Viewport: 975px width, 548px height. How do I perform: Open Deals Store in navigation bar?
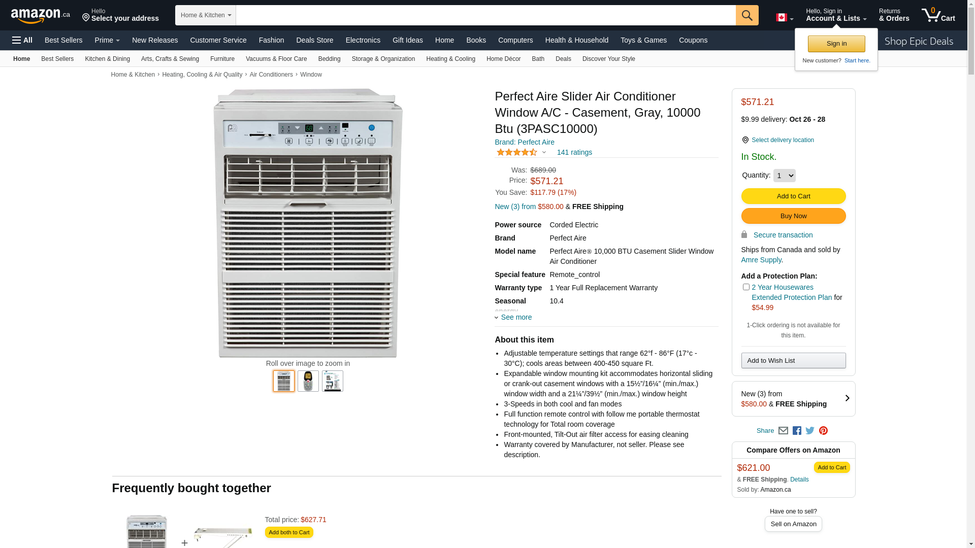tap(314, 40)
